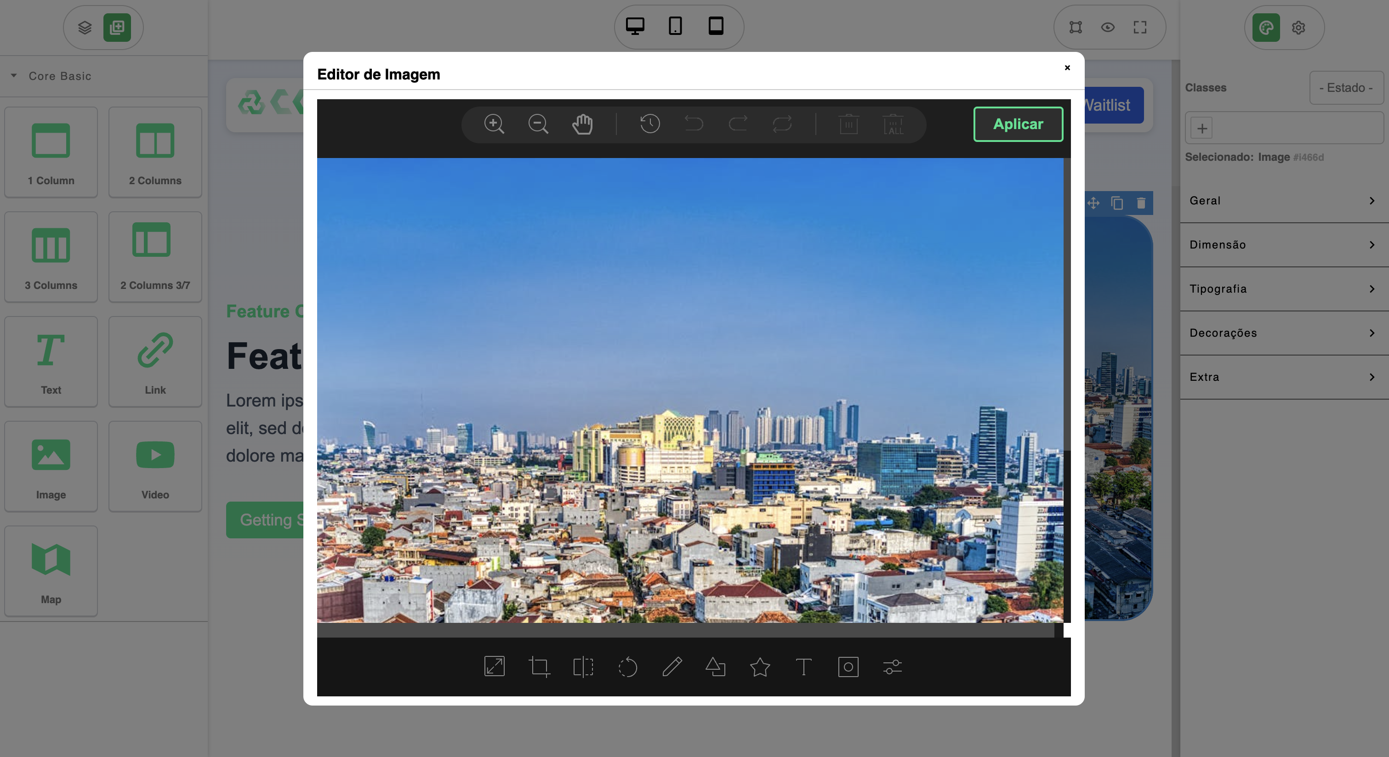1389x757 pixels.
Task: Open the filter sliders tool
Action: [x=893, y=667]
